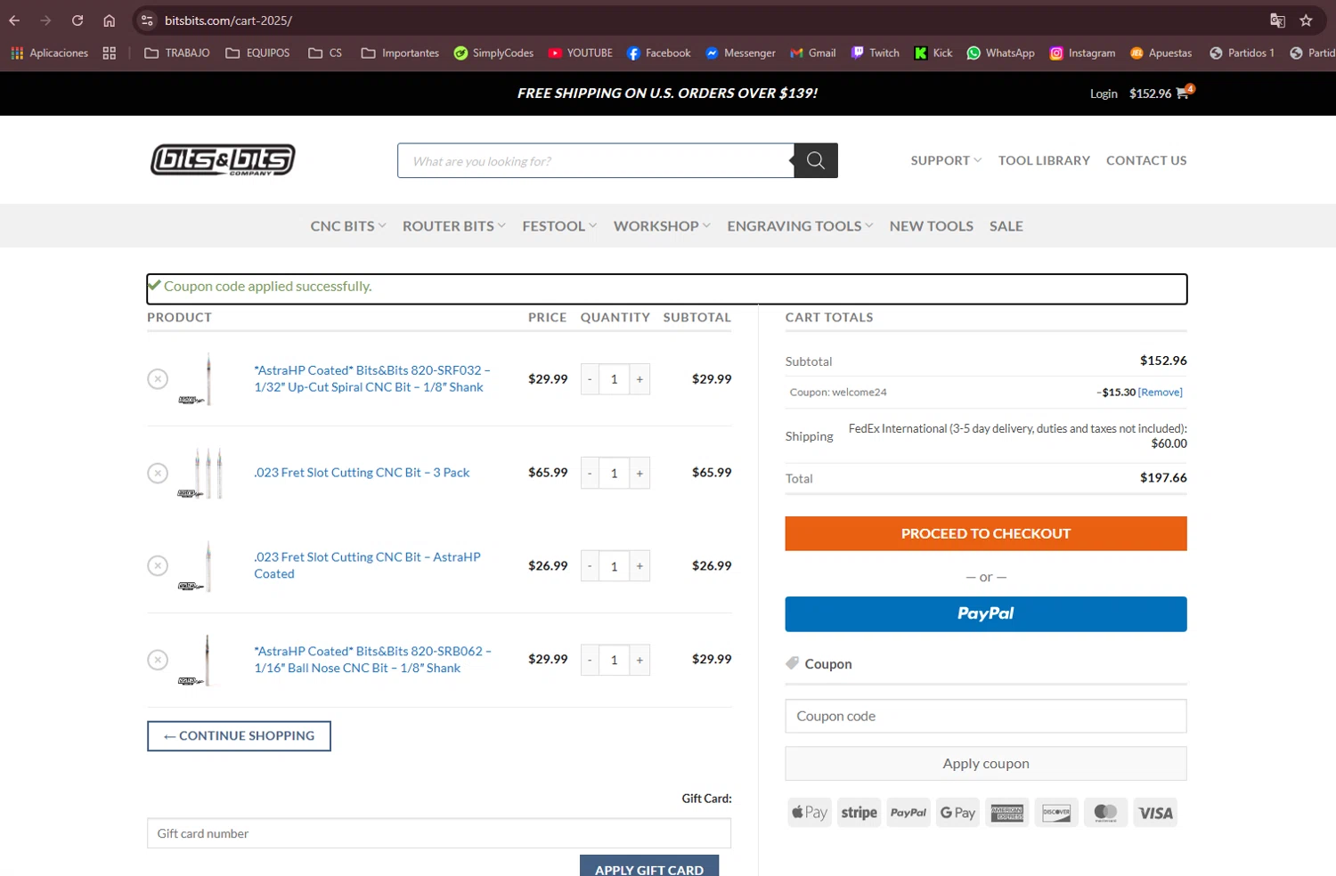
Task: Remove the 820-SRF032 Up-Cut Spiral bit
Action: [158, 379]
